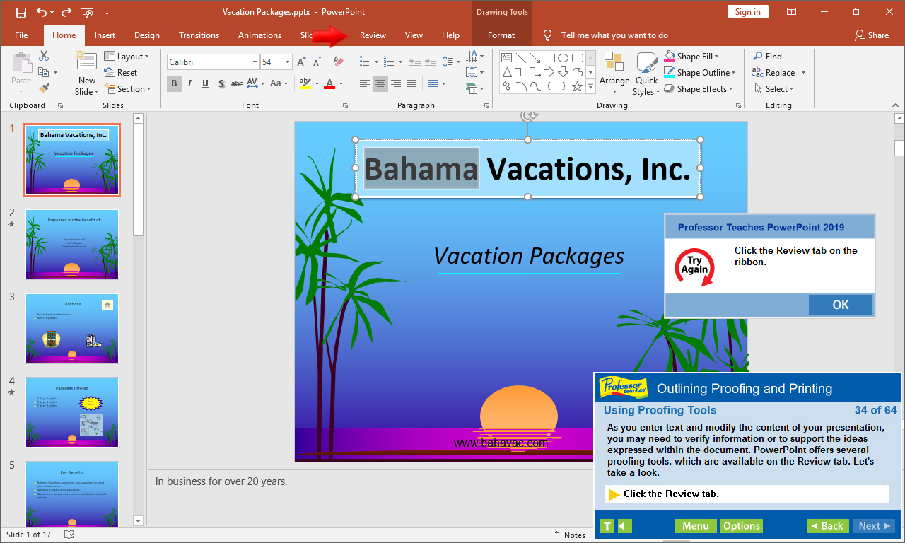Viewport: 905px width, 543px height.
Task: Open the Review tab on ribbon
Action: point(373,35)
